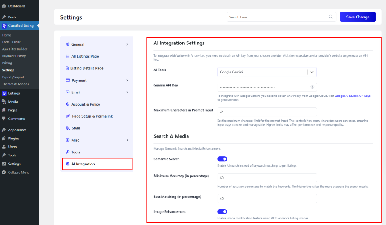Click the Payment card icon
386x225 pixels.
[x=68, y=80]
